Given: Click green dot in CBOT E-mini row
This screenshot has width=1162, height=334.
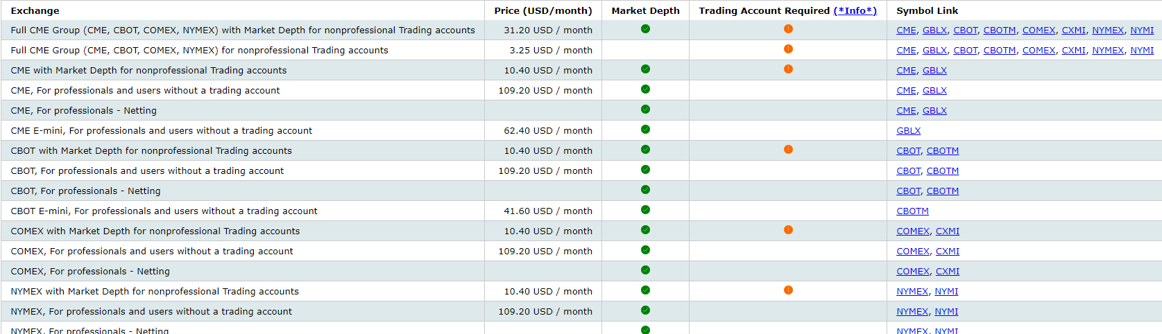Looking at the screenshot, I should 645,210.
